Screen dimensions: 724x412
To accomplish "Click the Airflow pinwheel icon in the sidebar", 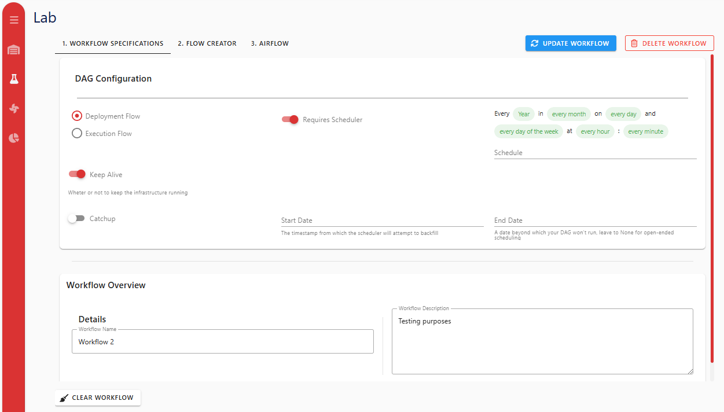I will click(x=14, y=108).
